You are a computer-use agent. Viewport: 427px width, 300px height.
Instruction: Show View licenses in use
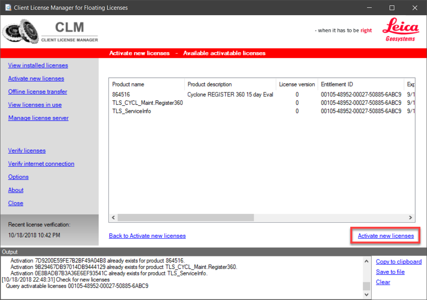pos(35,105)
